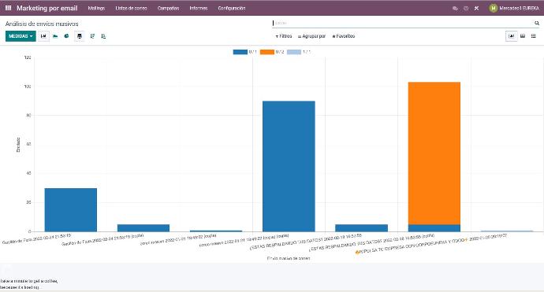Screen dimensions: 544x292
Task: Click the Marketing por email title
Action: (47, 8)
